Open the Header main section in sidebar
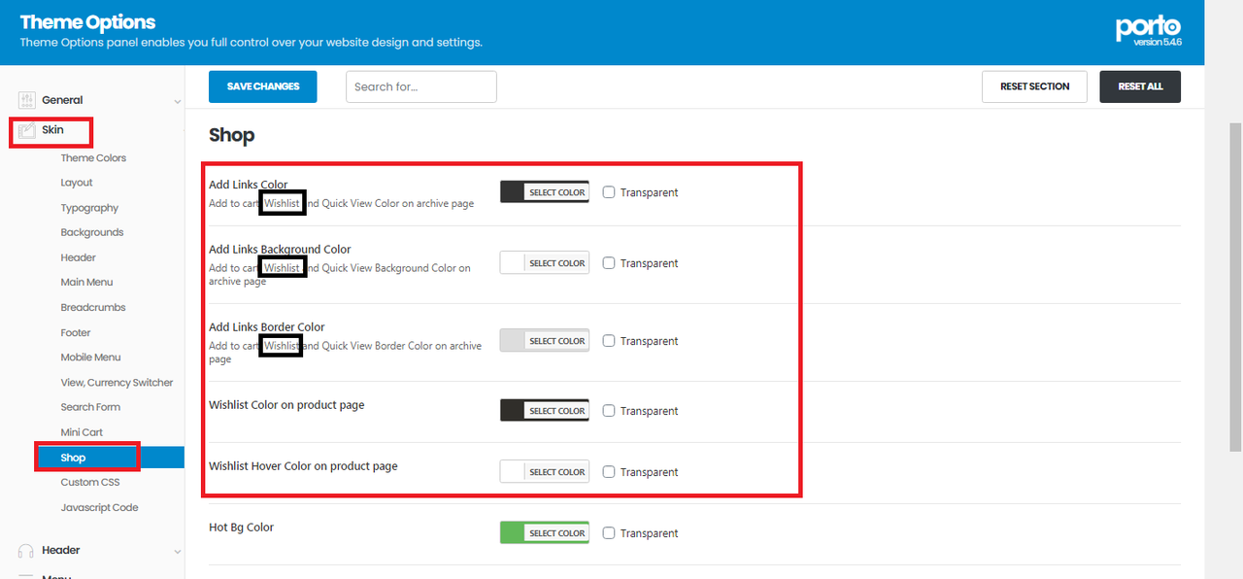 point(61,550)
